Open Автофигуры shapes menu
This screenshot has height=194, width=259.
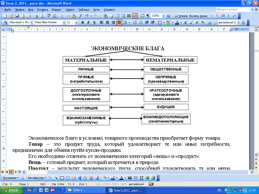click(37, 178)
